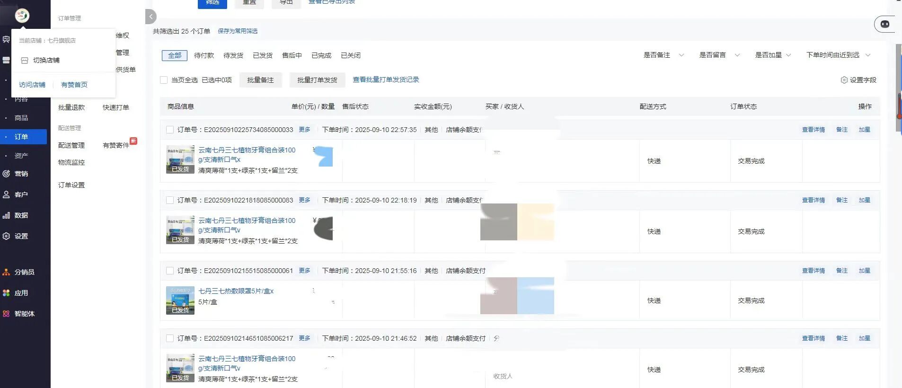This screenshot has width=902, height=388.
Task: Click the 智能体 icon
Action: coord(6,314)
